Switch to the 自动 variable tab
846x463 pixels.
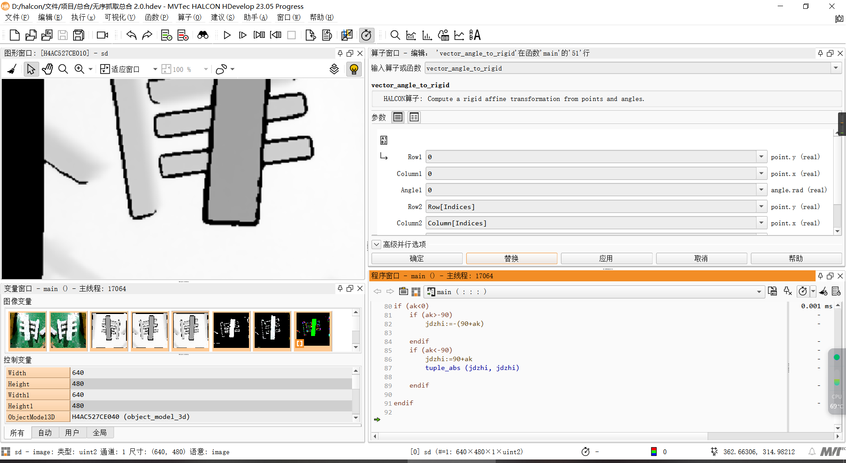(45, 433)
